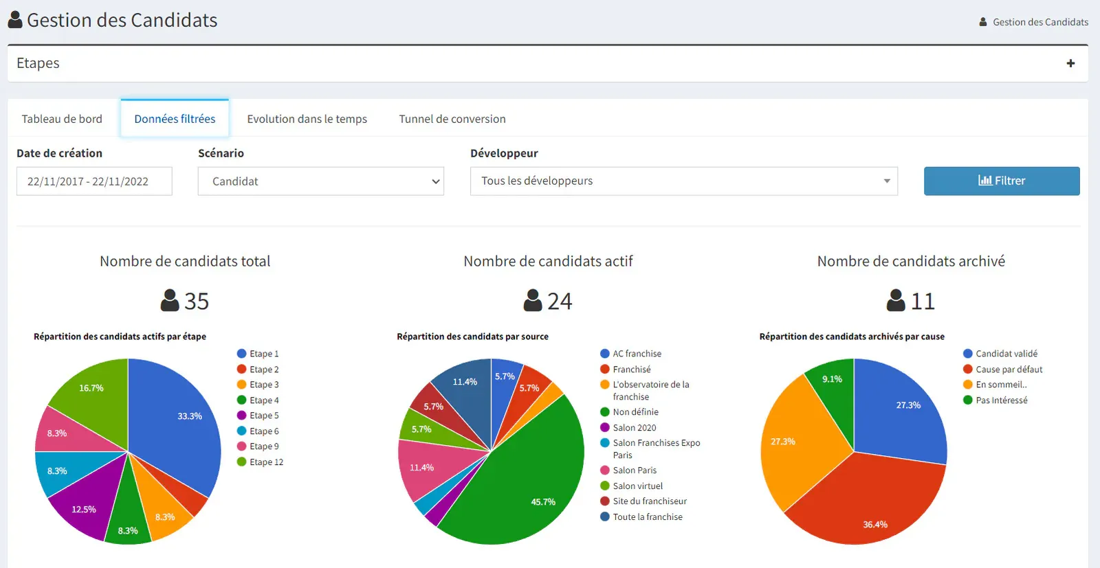Open the Tunnel de conversion tab
Image resolution: width=1100 pixels, height=568 pixels.
(x=452, y=119)
